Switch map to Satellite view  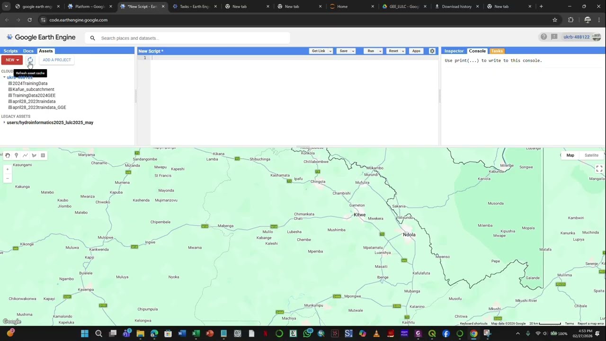tap(591, 155)
